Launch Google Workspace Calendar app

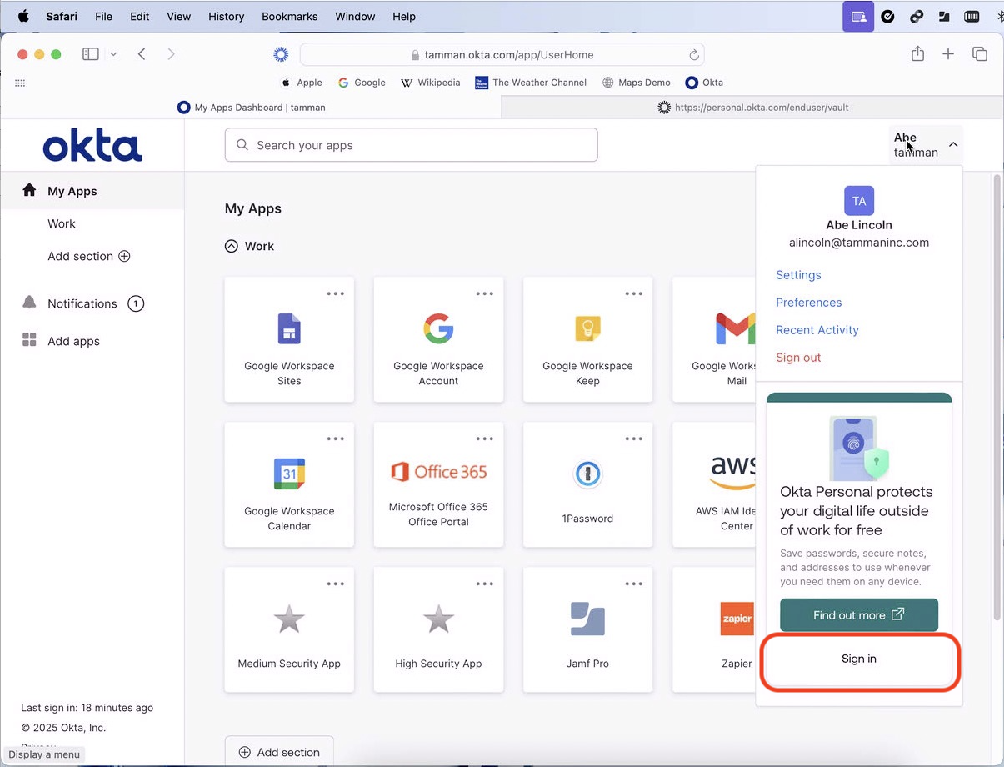289,484
